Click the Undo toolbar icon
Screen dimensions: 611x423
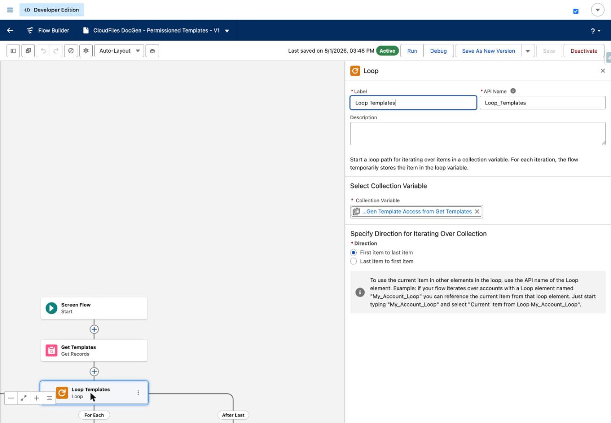pyautogui.click(x=44, y=51)
